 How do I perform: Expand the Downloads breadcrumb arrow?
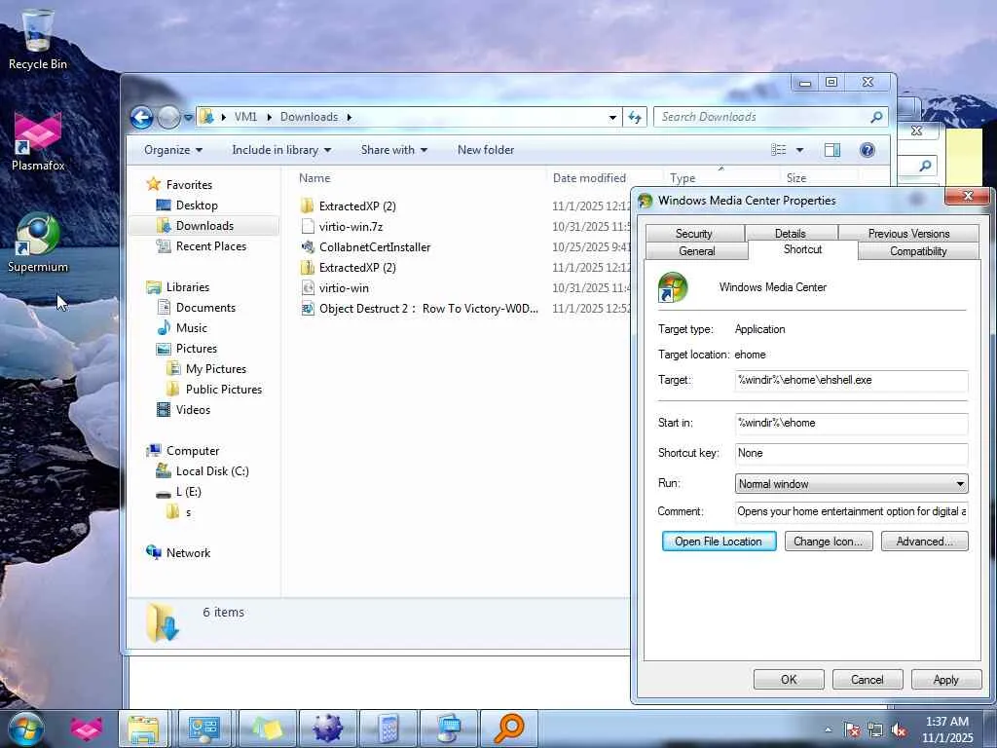point(350,118)
